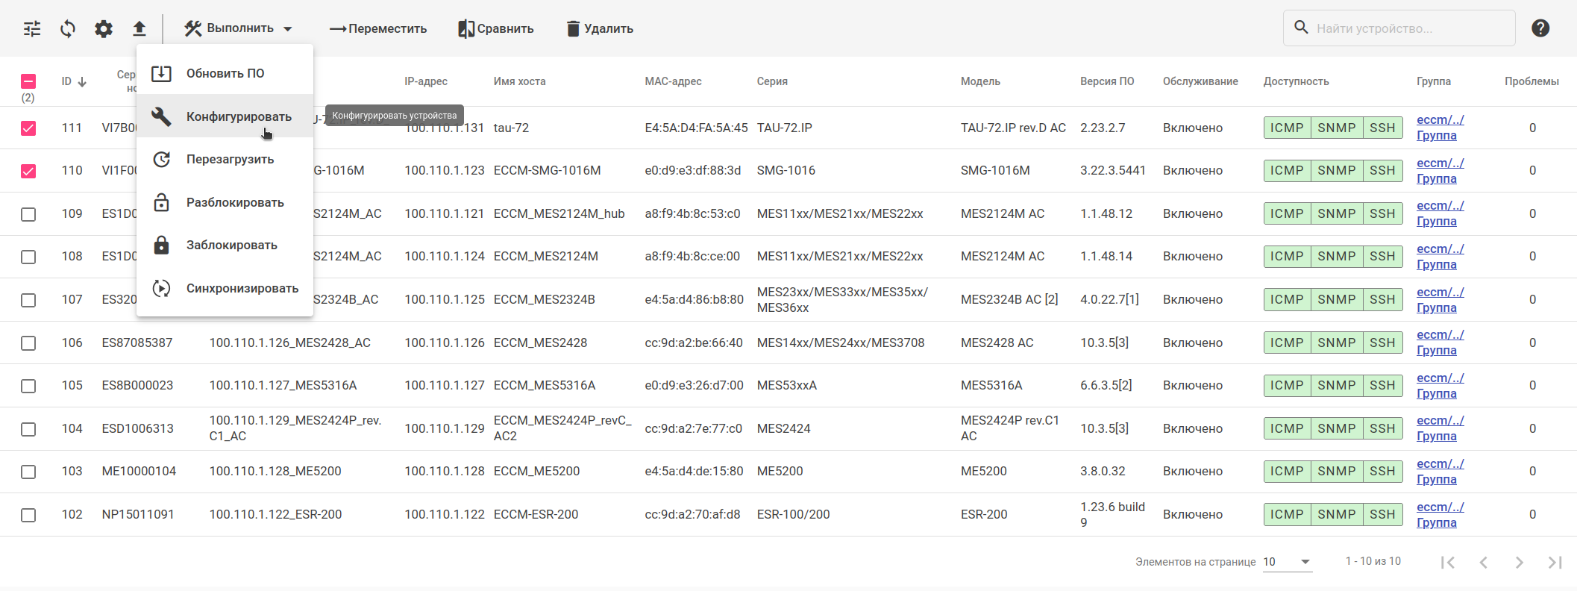Screen dimensions: 1577x591
Task: Click the refresh device list icon
Action: 68,29
